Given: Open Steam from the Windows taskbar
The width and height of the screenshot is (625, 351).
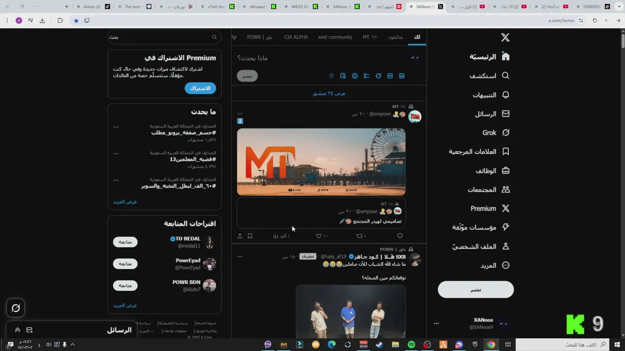Looking at the screenshot, I should [379, 345].
